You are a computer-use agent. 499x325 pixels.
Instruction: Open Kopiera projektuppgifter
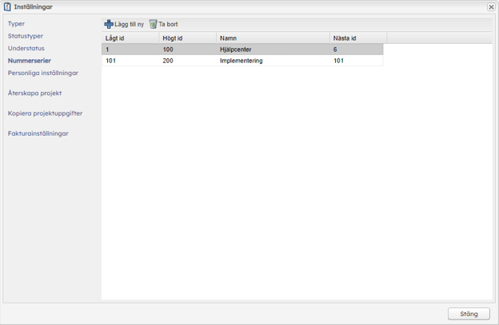tap(45, 113)
